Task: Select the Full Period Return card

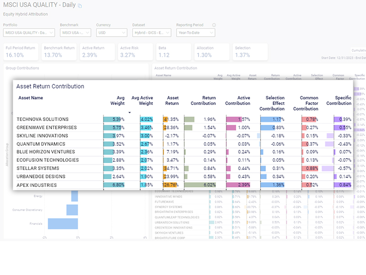Action: tap(21, 52)
